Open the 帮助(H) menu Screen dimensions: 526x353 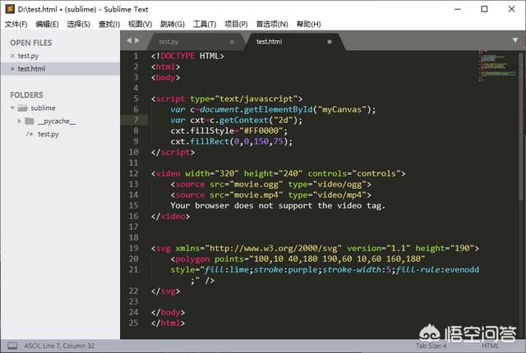[x=309, y=24]
